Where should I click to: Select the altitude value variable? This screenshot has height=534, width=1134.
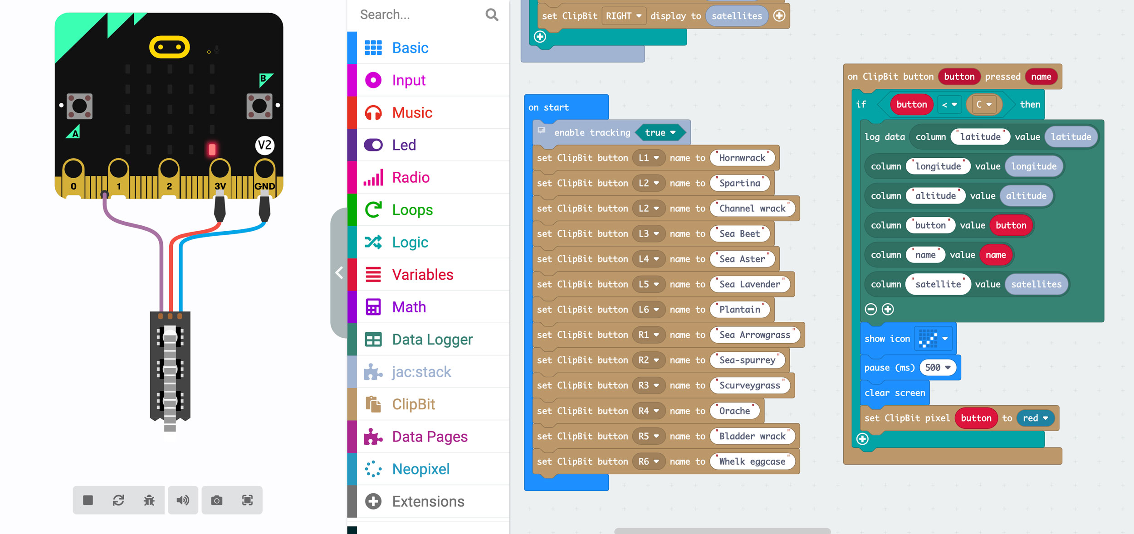click(1026, 196)
